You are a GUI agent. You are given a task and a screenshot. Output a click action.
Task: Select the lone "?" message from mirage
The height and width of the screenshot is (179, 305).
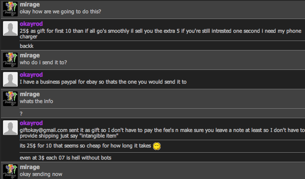(x=21, y=113)
